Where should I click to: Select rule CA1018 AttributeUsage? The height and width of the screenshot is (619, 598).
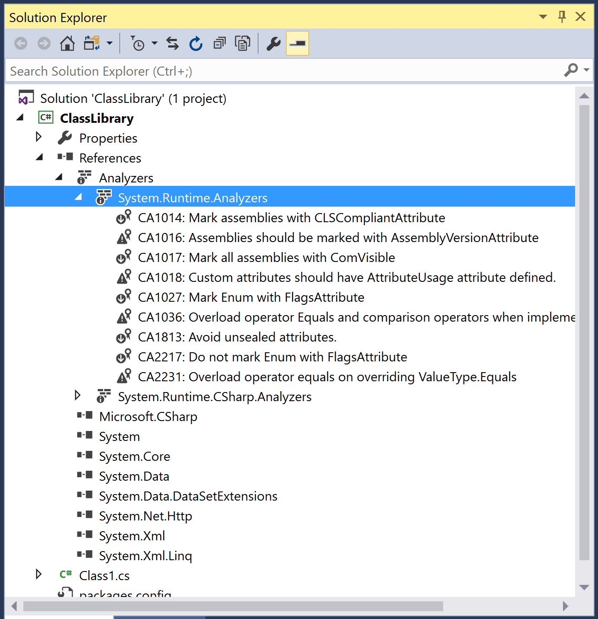coord(347,278)
